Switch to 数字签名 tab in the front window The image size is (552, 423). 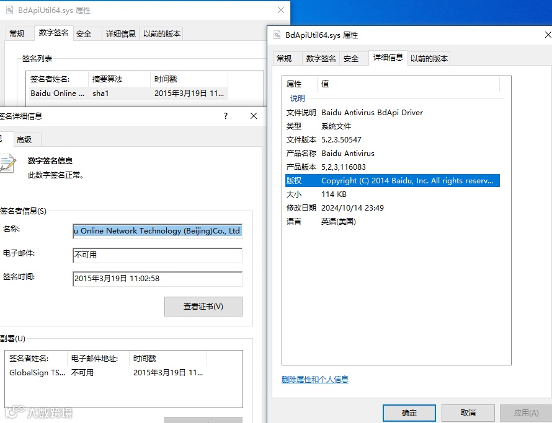(x=321, y=58)
